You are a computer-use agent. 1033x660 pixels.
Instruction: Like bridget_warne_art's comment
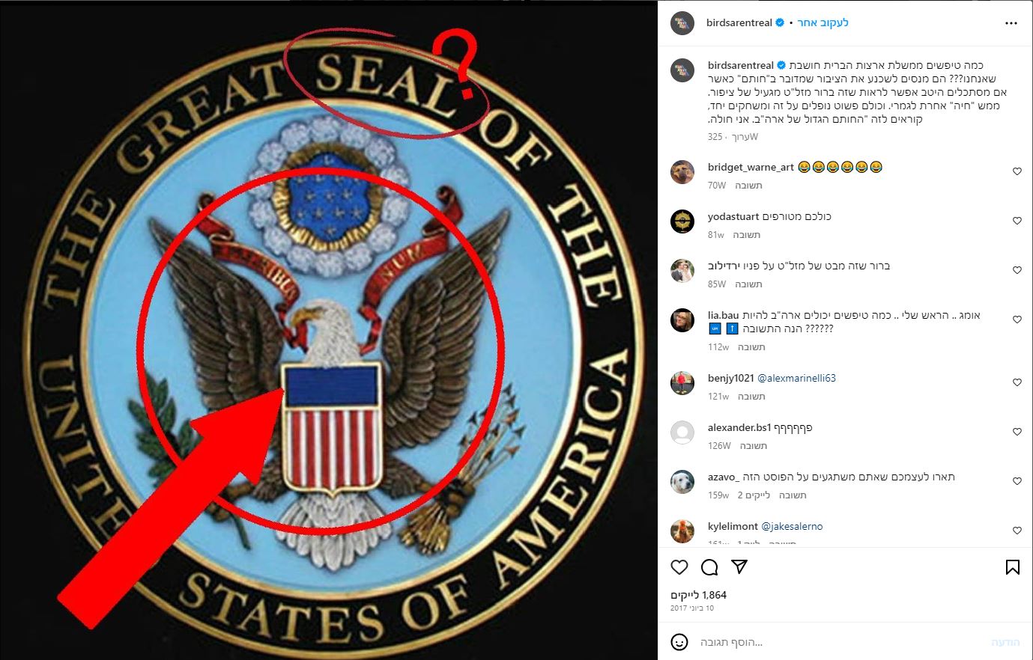[1017, 171]
